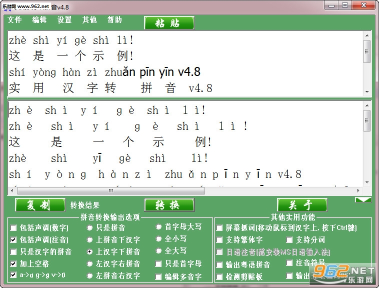Enable 包括声调(数字) checkbox
Screen dimensions: 379x288
[x=13, y=227]
